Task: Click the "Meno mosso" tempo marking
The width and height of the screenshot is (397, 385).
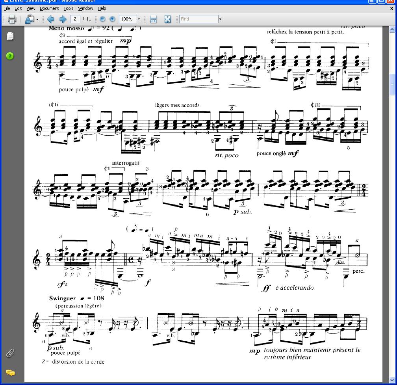Action: tap(66, 28)
